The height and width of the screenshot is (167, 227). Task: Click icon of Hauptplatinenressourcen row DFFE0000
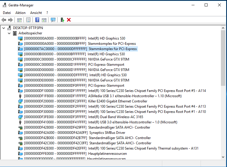click(x=20, y=154)
